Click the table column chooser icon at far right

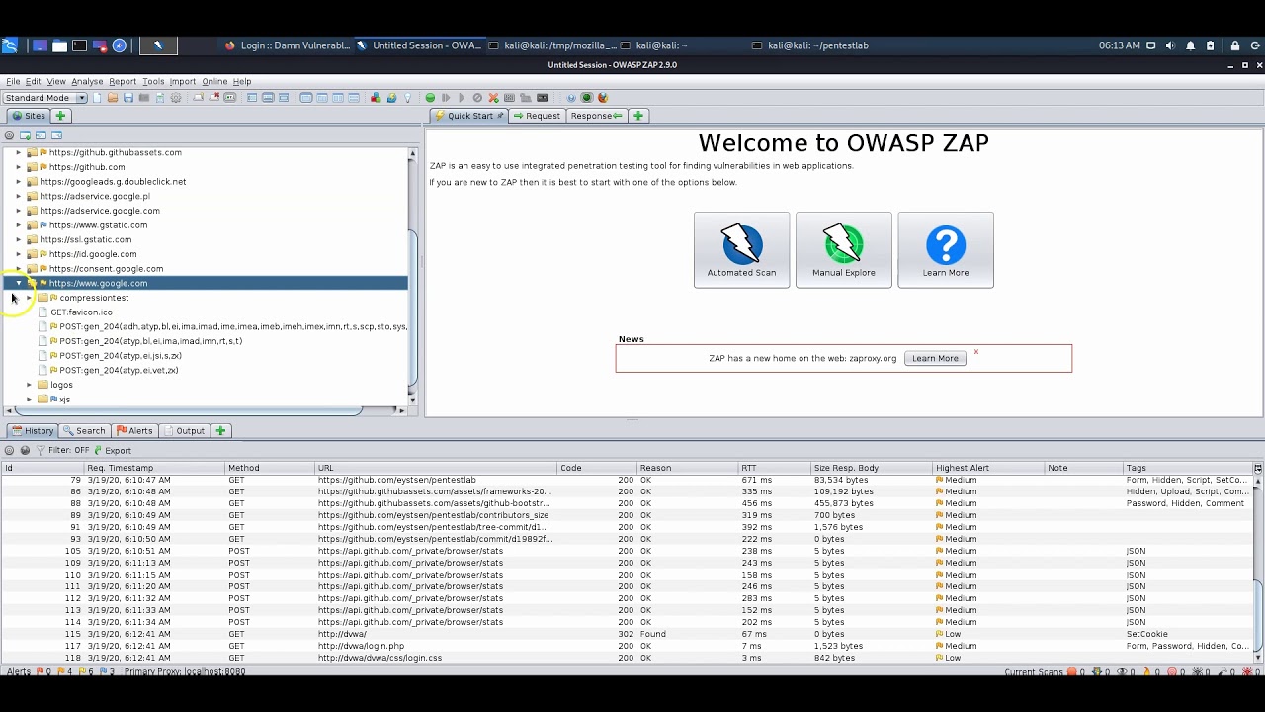point(1257,468)
